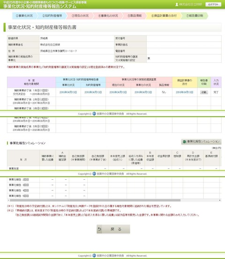Click the 年度 報告対象期間 column header
The image size is (225, 259).
(31, 82)
